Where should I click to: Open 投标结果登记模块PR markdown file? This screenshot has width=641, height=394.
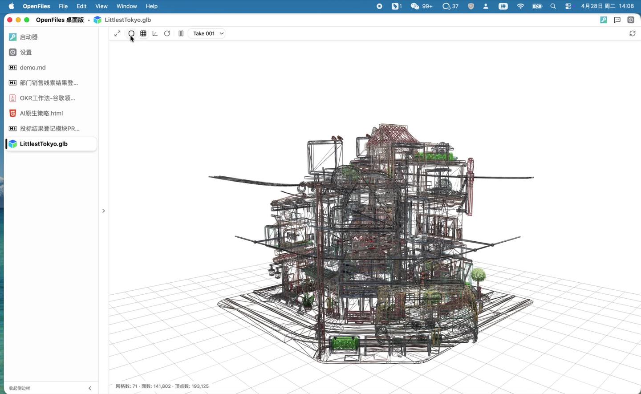(x=50, y=129)
